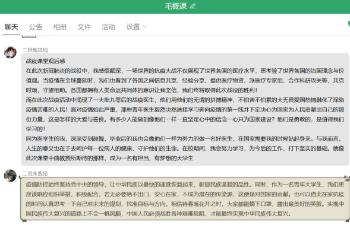
Task: Click the cat photo avatar of 二班朱紫昂
Action: (x=10, y=176)
